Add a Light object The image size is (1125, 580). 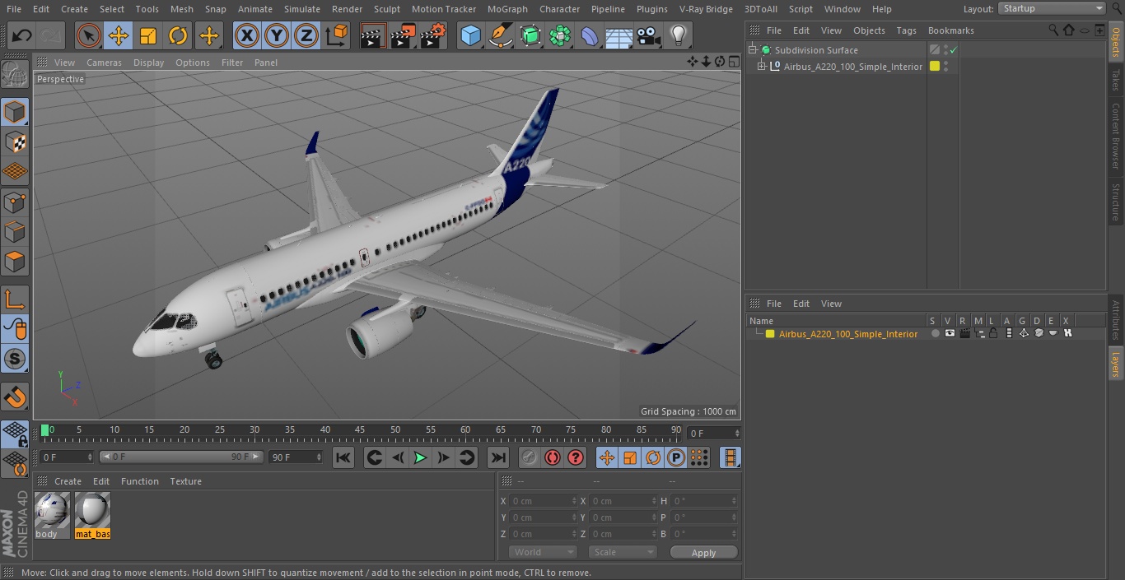pyautogui.click(x=679, y=35)
